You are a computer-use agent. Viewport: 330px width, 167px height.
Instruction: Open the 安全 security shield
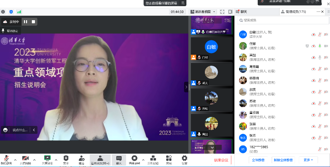pos(66,160)
